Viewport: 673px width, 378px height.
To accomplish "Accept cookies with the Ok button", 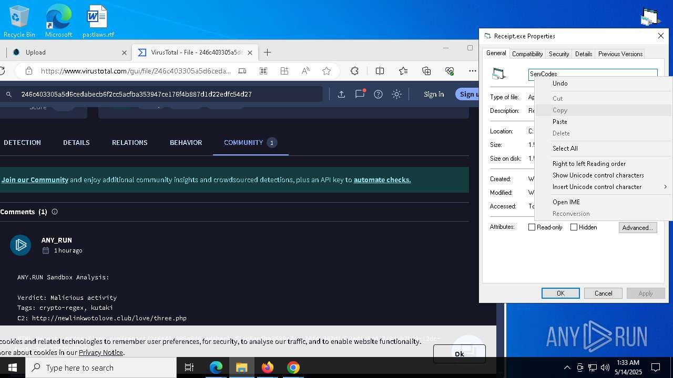I will point(460,354).
